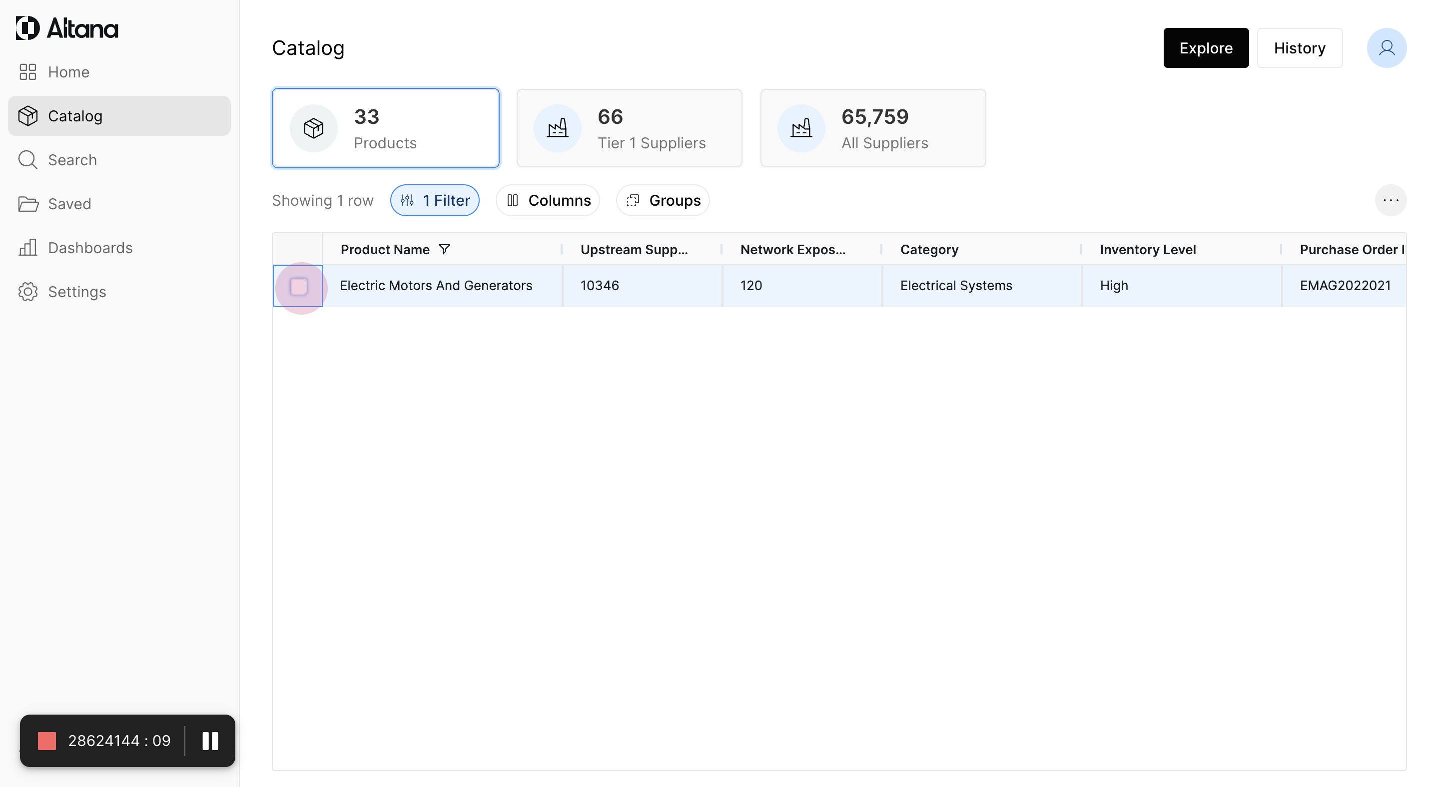Open the three-dots more options menu
1439x787 pixels.
(x=1391, y=200)
